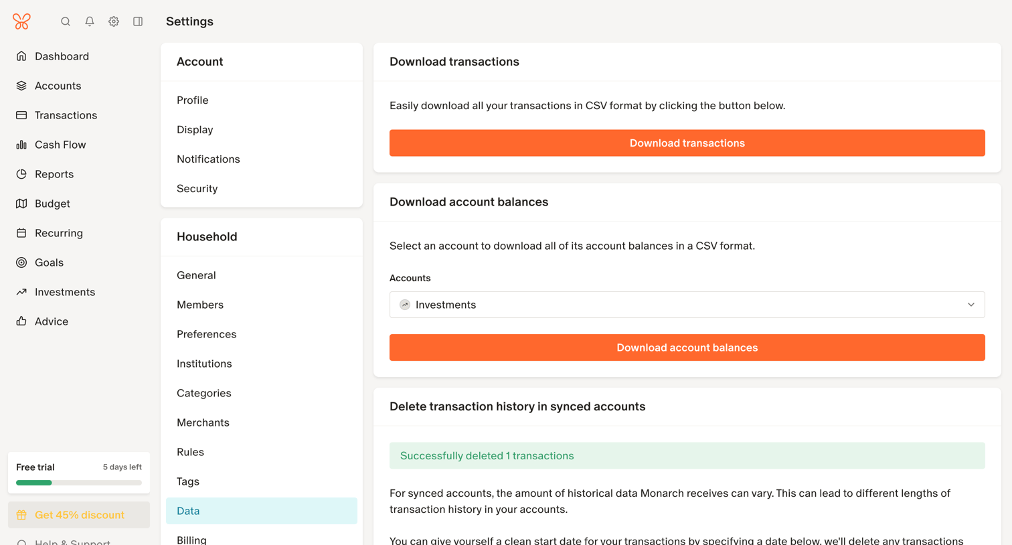Open Institutions settings
The height and width of the screenshot is (545, 1012).
(262, 364)
